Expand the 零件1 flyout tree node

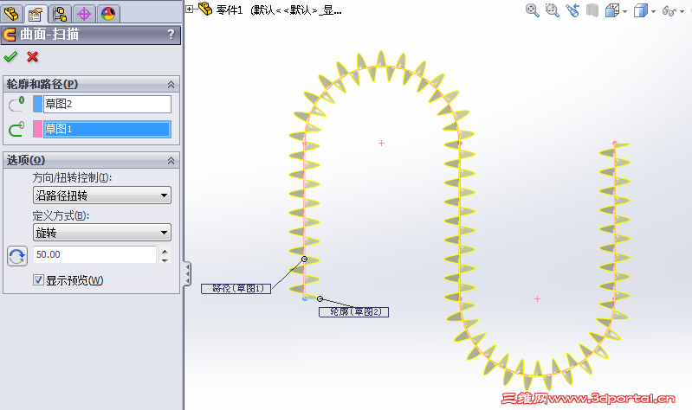[190, 9]
